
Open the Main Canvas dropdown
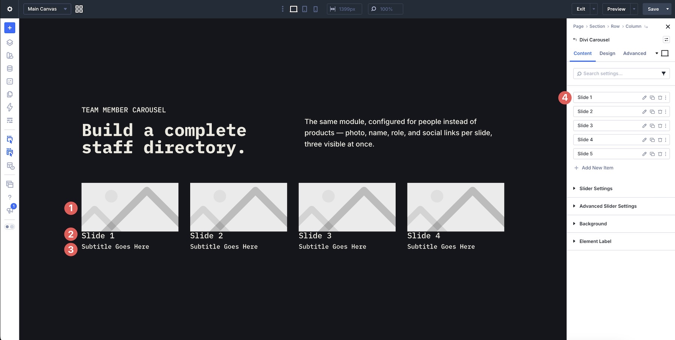[47, 9]
